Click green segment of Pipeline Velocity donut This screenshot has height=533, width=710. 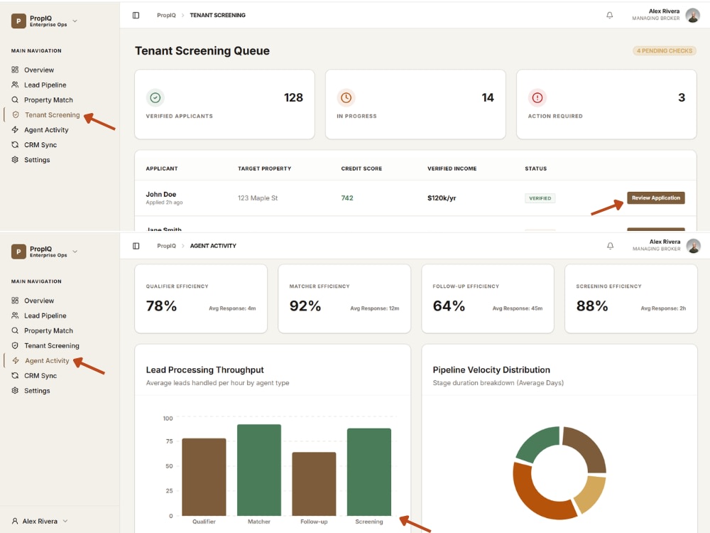[541, 443]
